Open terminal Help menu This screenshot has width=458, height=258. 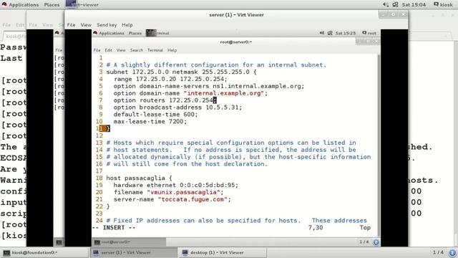click(172, 50)
